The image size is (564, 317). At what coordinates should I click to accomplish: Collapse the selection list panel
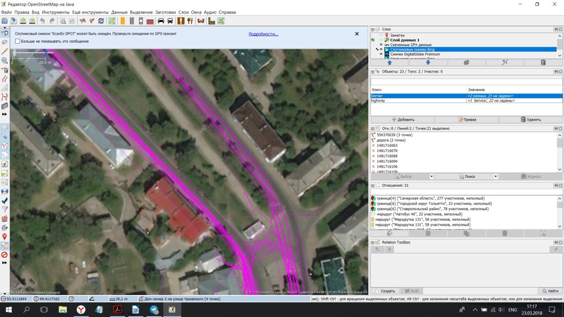[x=373, y=129]
